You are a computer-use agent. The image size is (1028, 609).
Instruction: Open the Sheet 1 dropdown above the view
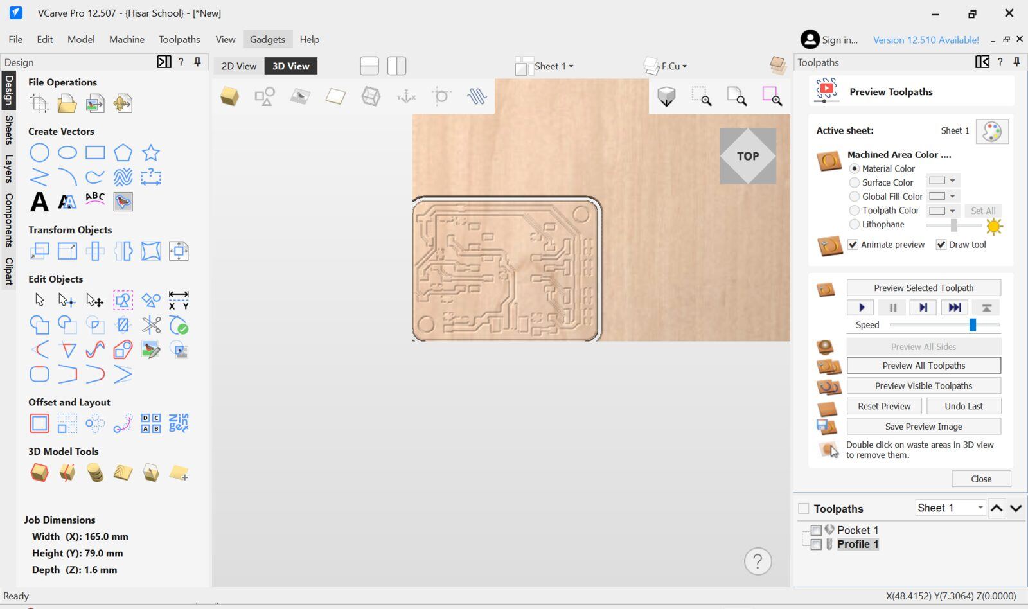[x=545, y=66]
